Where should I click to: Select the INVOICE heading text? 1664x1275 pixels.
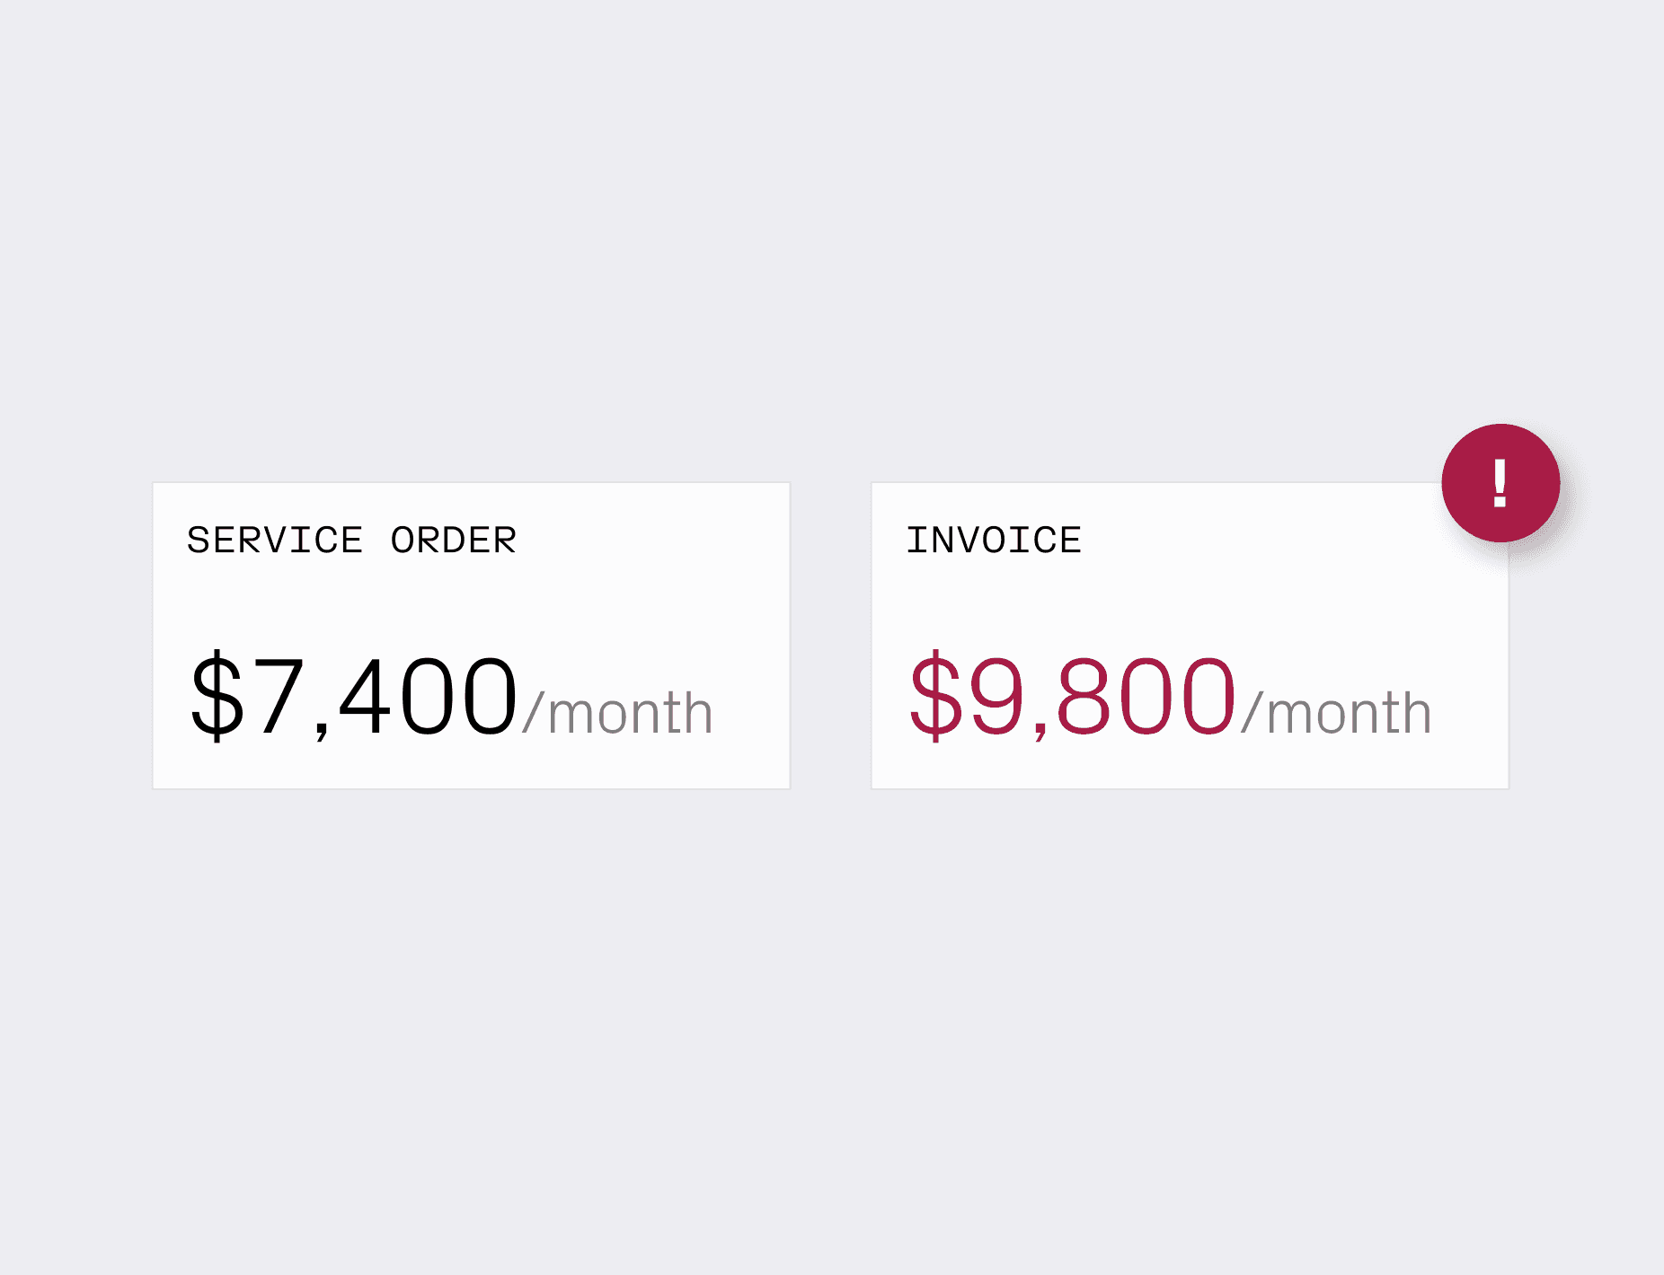coord(994,541)
